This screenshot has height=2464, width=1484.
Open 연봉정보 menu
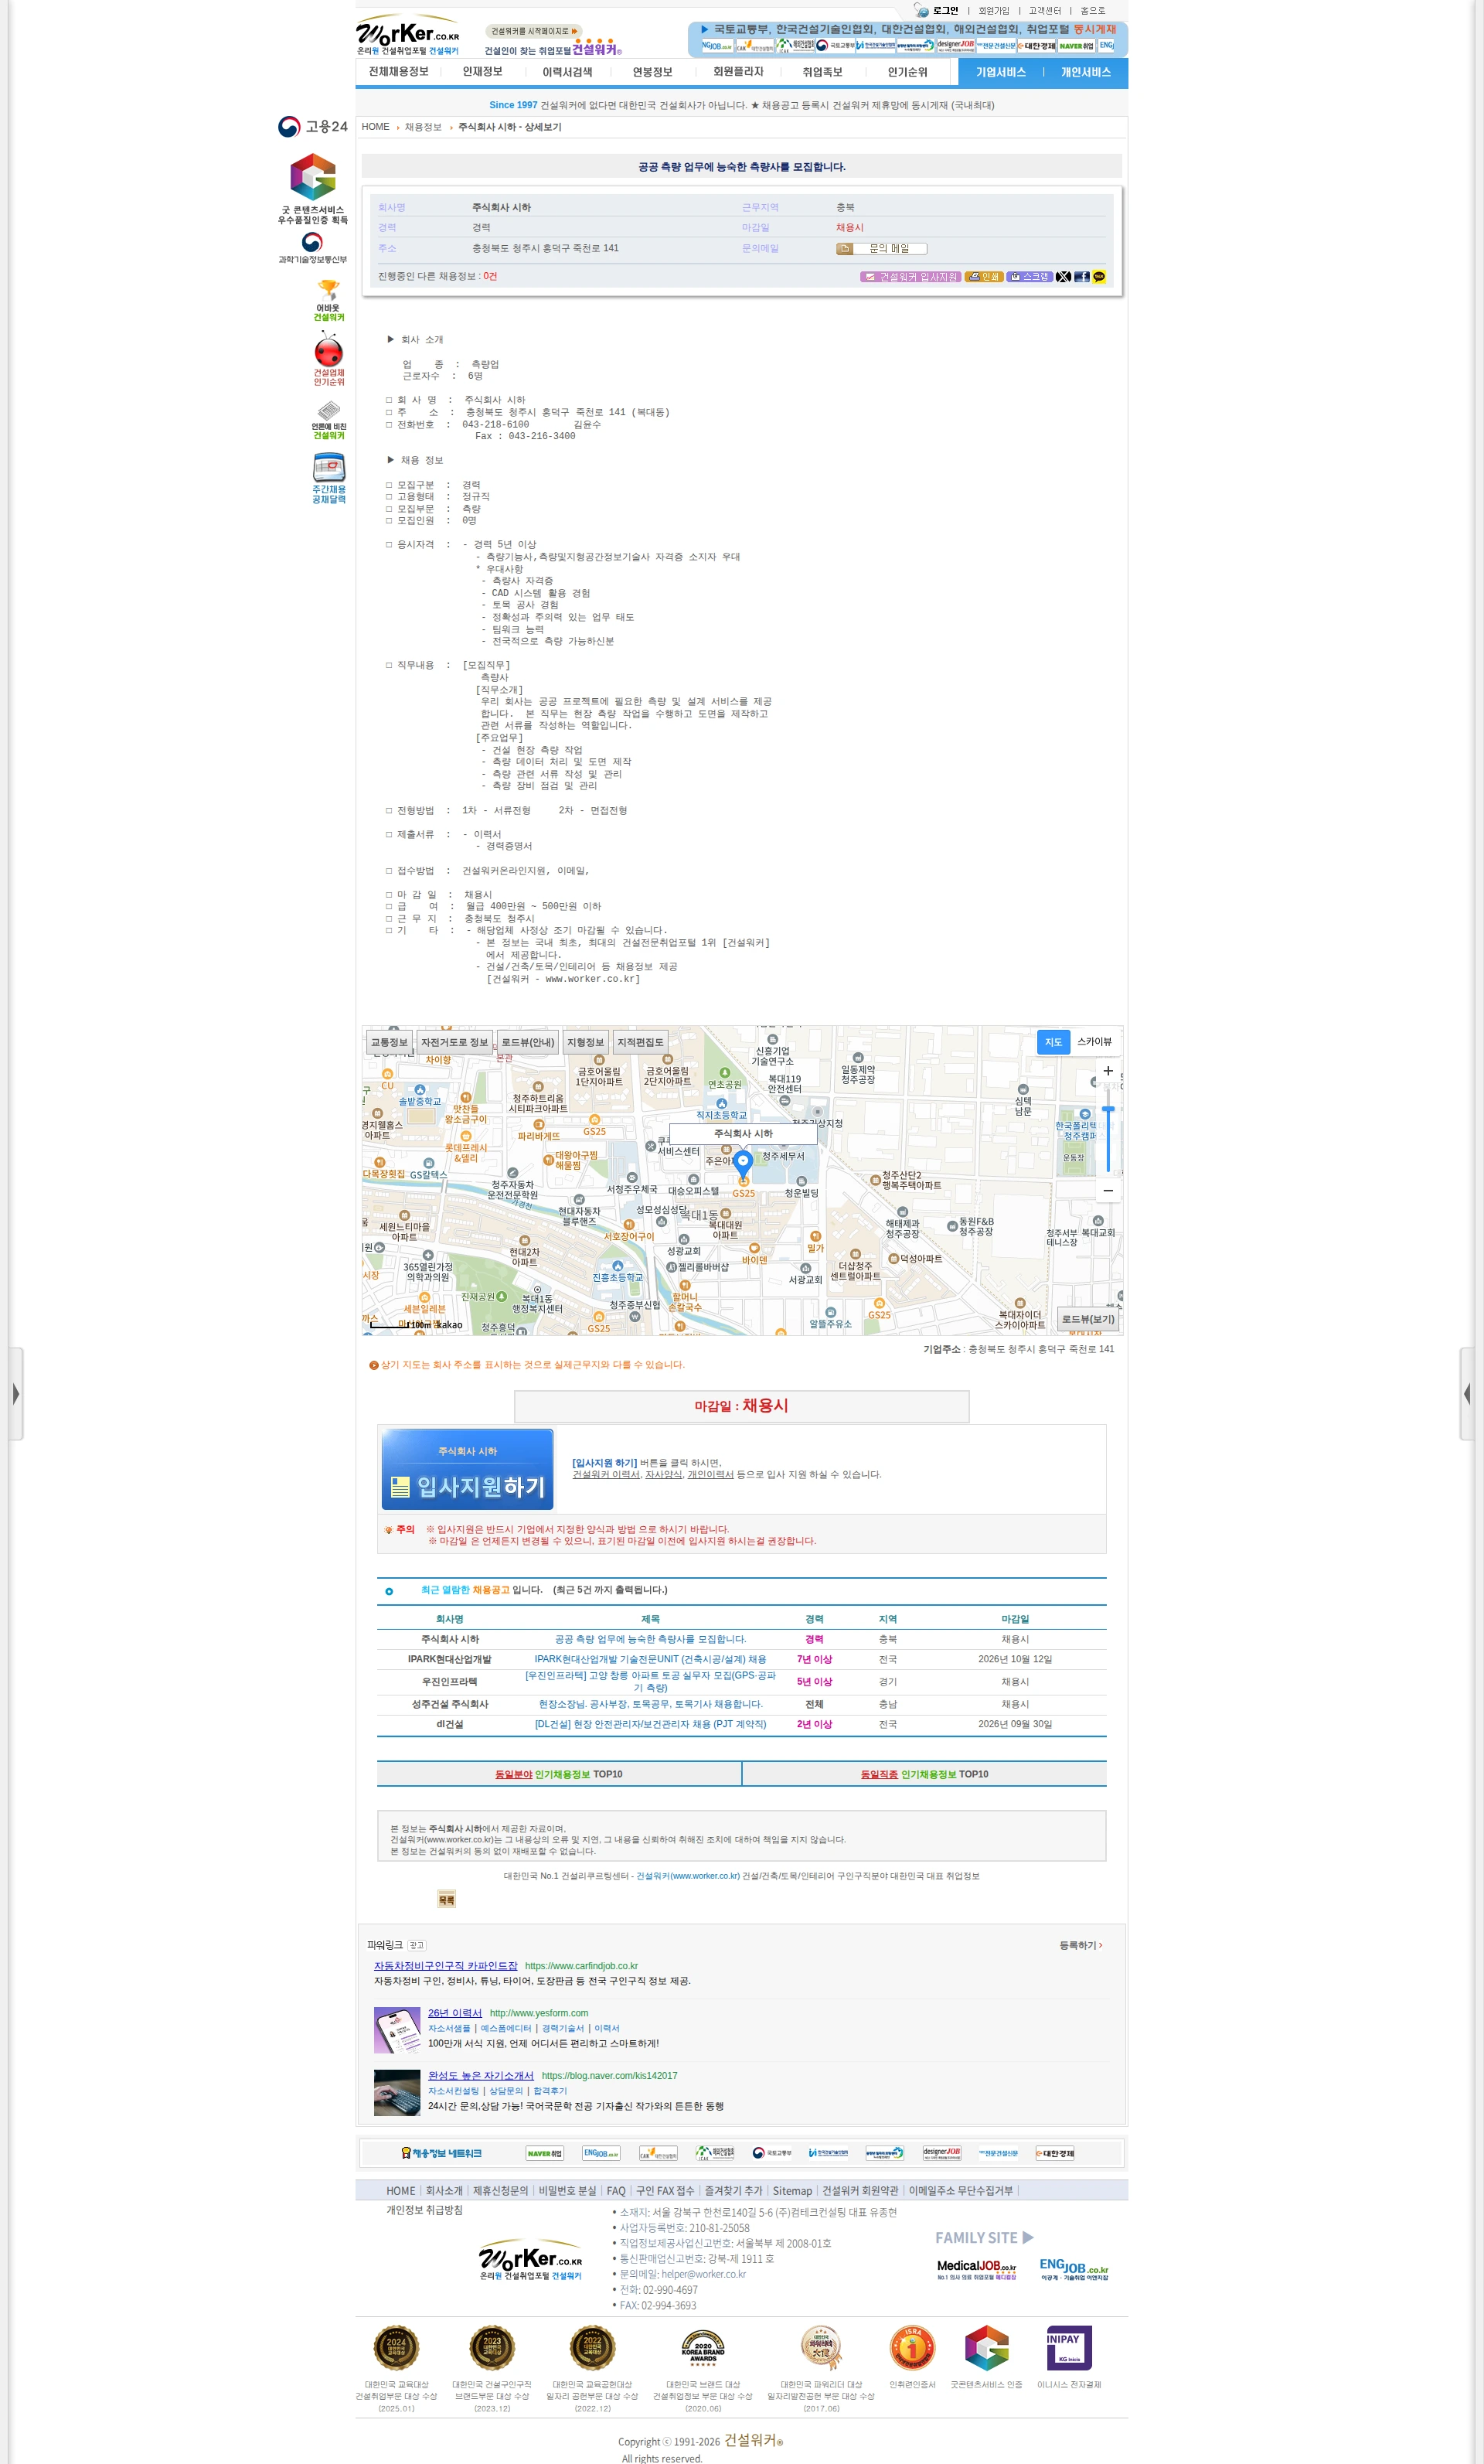652,72
